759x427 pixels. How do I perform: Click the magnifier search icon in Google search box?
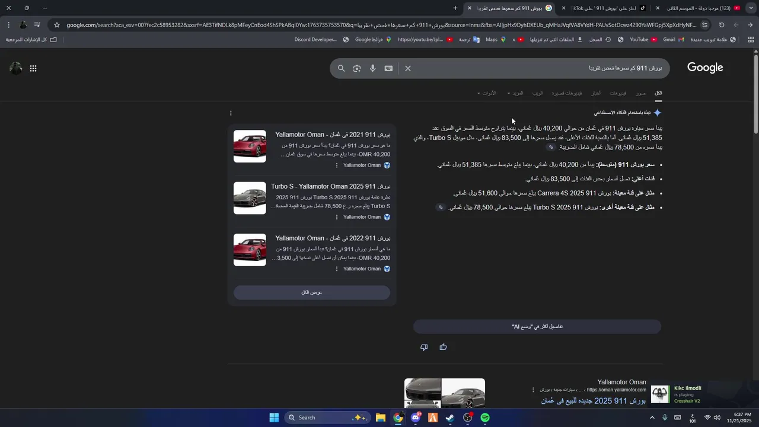pos(341,68)
